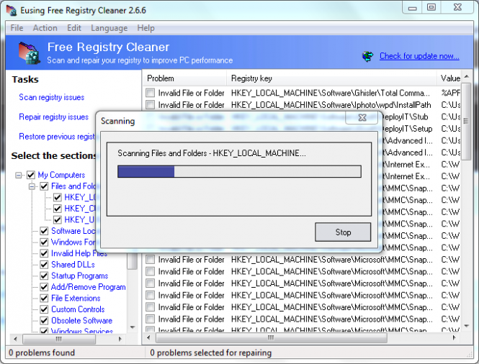
Task: Toggle the Shared DLLs checkbox
Action: (x=44, y=265)
